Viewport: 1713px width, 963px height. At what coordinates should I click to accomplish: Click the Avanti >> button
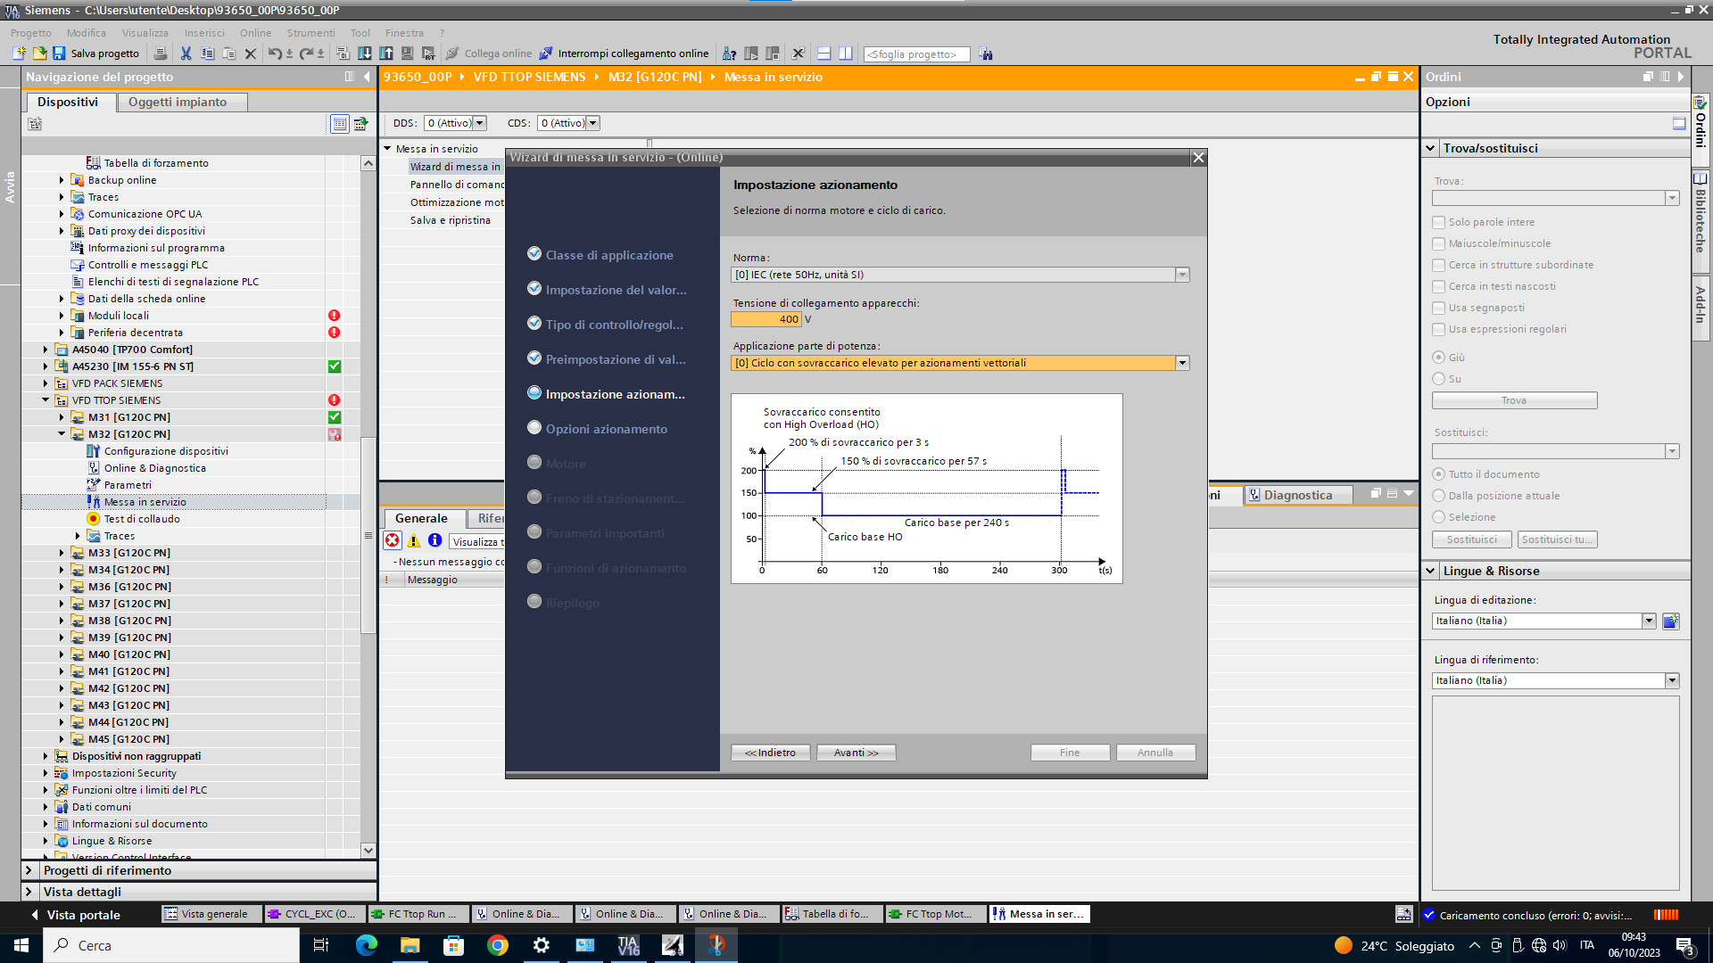click(856, 753)
